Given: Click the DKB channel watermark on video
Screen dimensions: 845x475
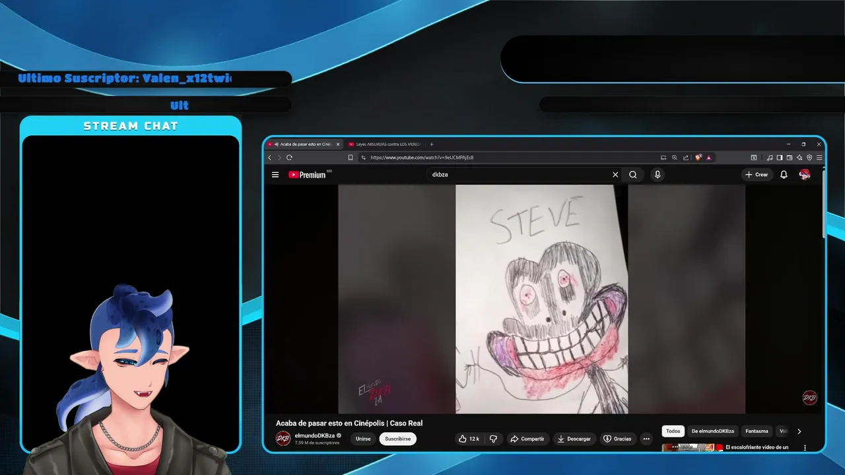Looking at the screenshot, I should click(809, 398).
